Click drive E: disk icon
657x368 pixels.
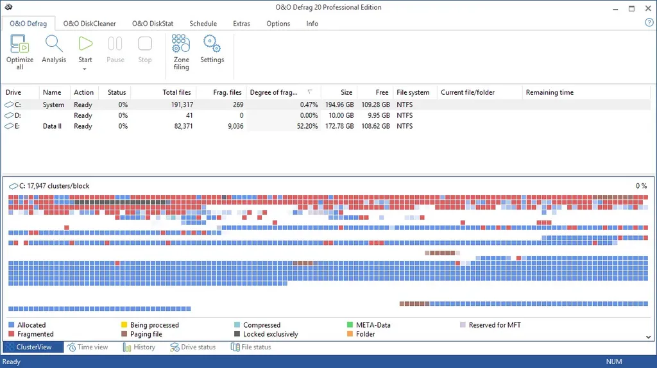[x=9, y=126]
